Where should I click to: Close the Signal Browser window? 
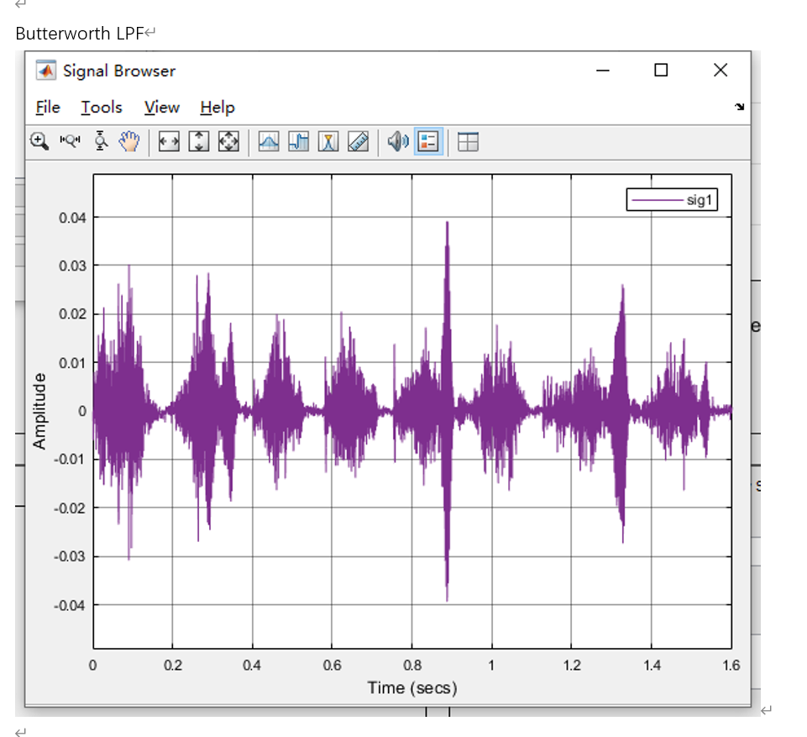point(721,70)
